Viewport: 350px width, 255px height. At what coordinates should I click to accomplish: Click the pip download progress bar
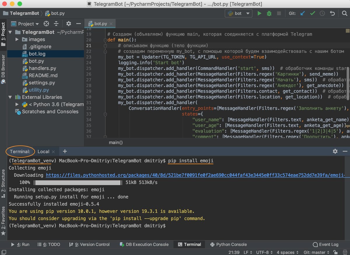coord(78,182)
